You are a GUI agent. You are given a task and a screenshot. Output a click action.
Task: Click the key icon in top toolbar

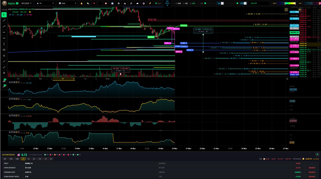point(150,3)
